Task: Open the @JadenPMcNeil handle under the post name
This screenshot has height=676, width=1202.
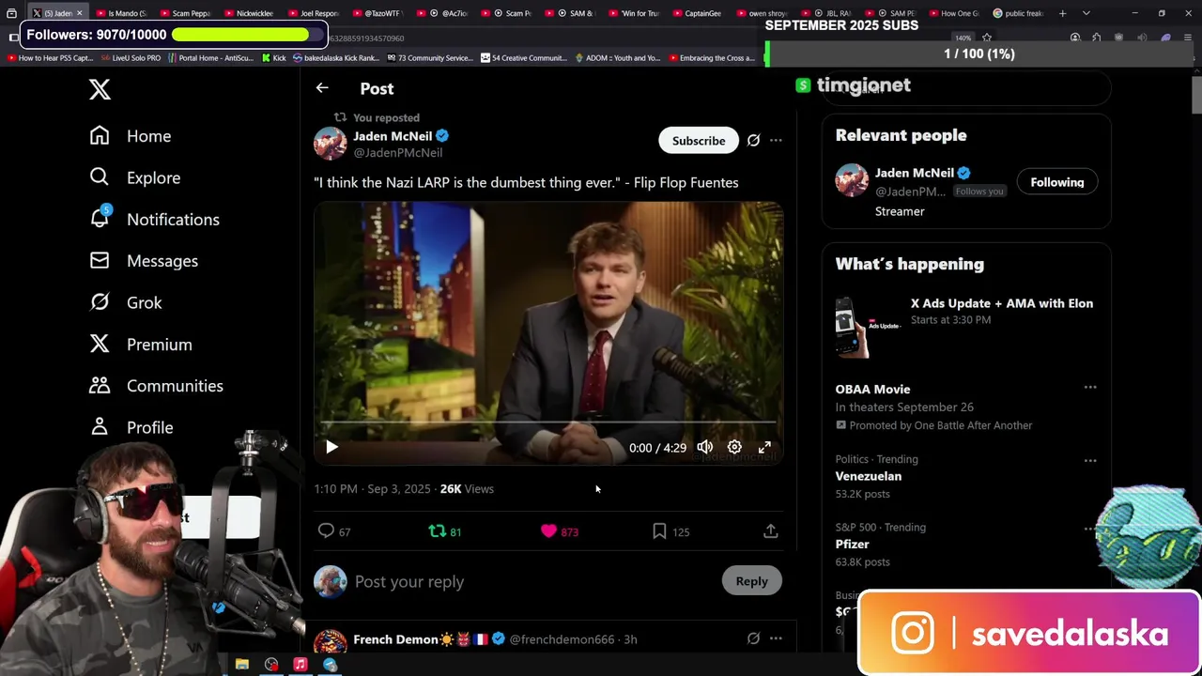Action: click(x=398, y=152)
